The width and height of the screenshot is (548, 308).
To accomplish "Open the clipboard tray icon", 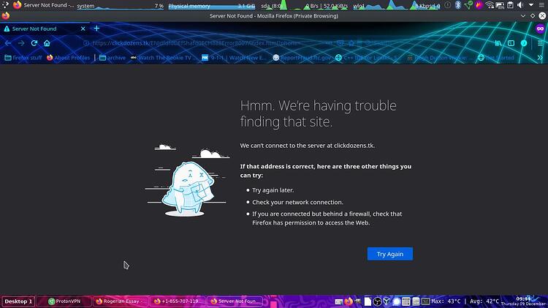I will [x=510, y=5].
